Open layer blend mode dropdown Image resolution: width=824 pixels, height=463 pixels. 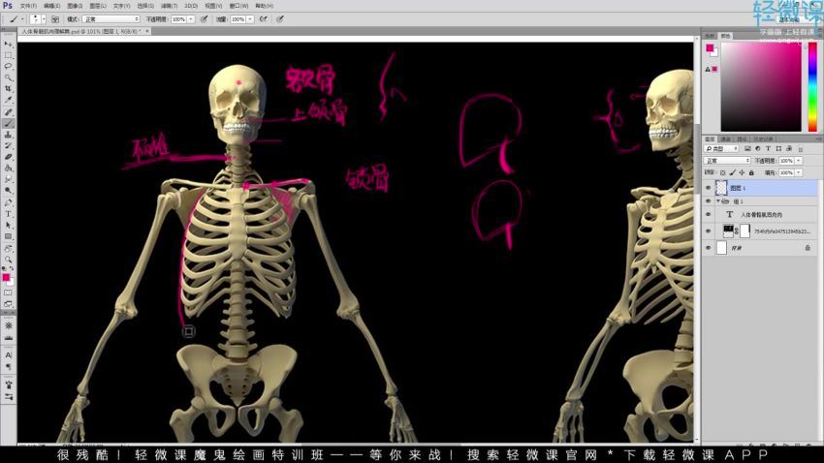(727, 161)
